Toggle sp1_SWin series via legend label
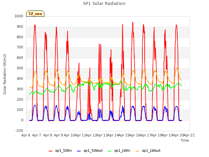 [x=63, y=151]
